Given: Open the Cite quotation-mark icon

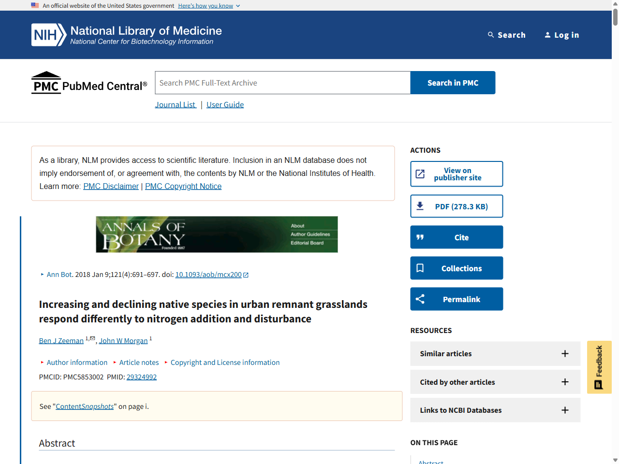Looking at the screenshot, I should (420, 237).
